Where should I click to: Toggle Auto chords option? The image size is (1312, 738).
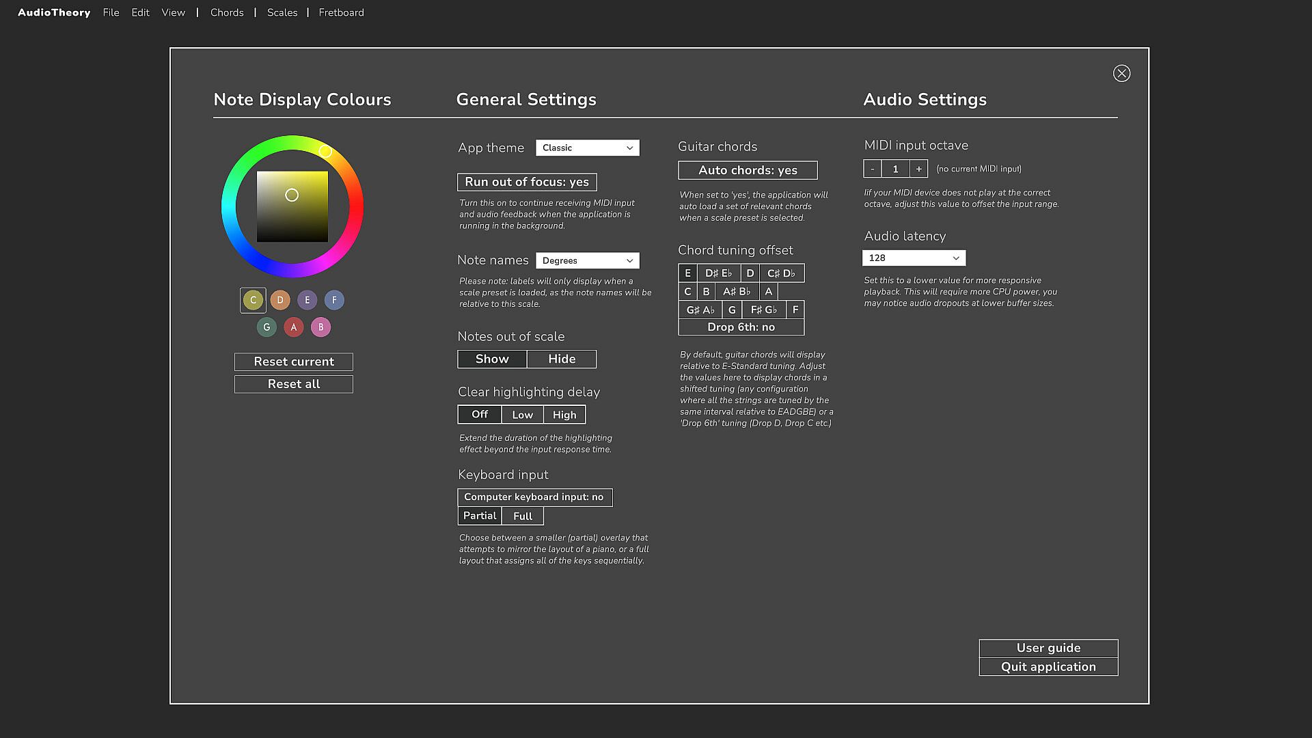(x=748, y=170)
